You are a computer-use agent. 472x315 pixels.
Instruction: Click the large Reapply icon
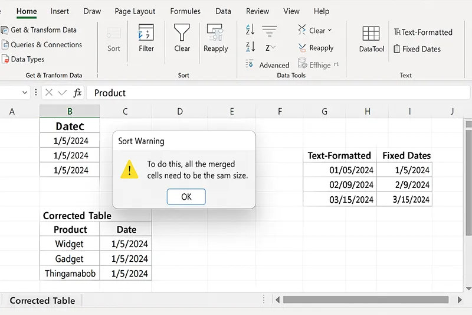point(215,33)
